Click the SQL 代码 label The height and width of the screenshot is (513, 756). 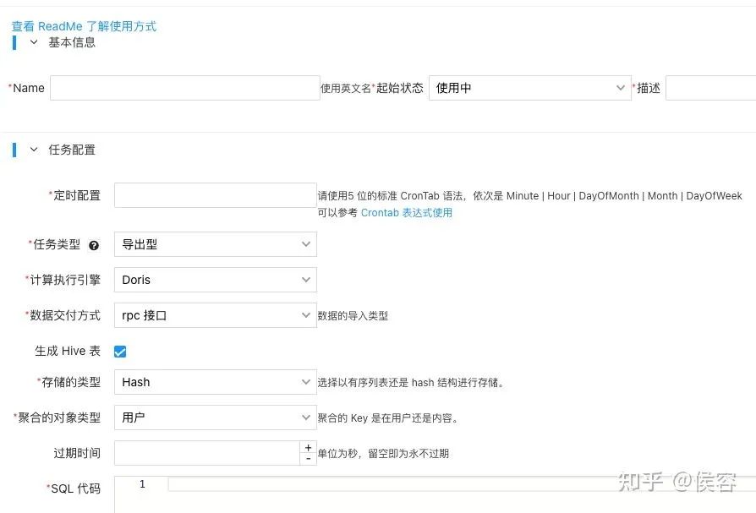coord(76,488)
